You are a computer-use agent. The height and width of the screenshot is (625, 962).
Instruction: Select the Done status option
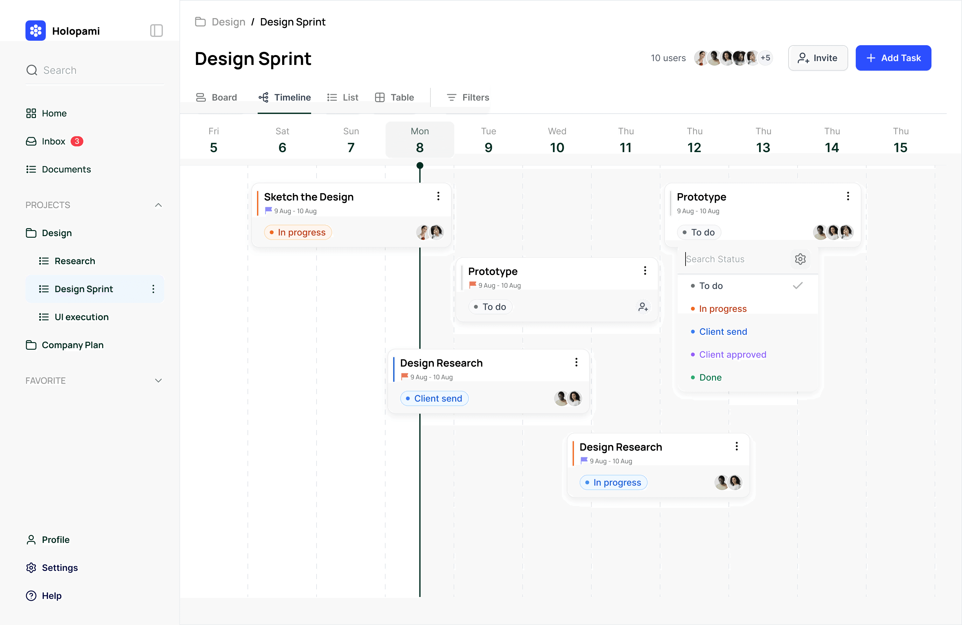(x=710, y=377)
